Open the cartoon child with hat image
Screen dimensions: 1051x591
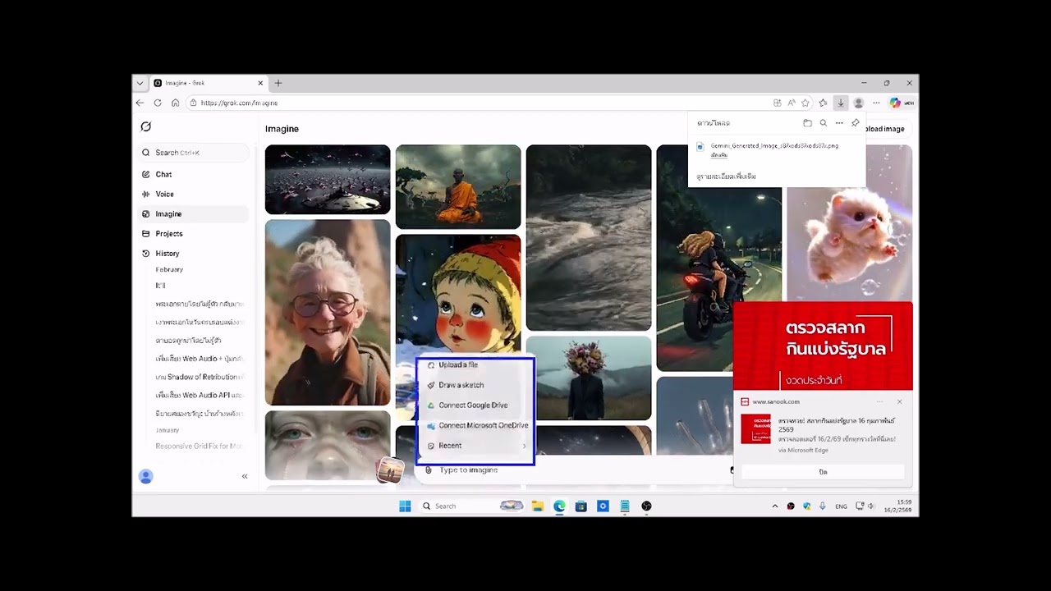click(458, 294)
